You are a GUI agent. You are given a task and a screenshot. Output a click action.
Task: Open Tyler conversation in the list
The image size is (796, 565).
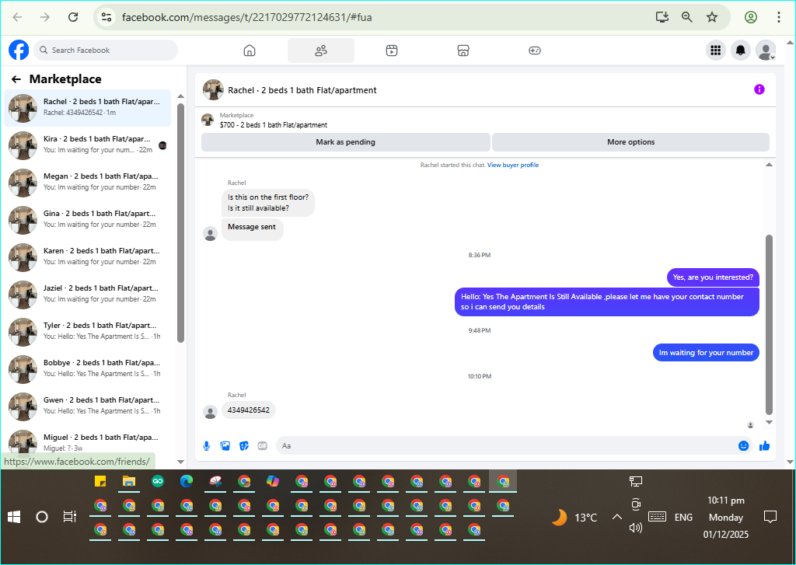[87, 332]
